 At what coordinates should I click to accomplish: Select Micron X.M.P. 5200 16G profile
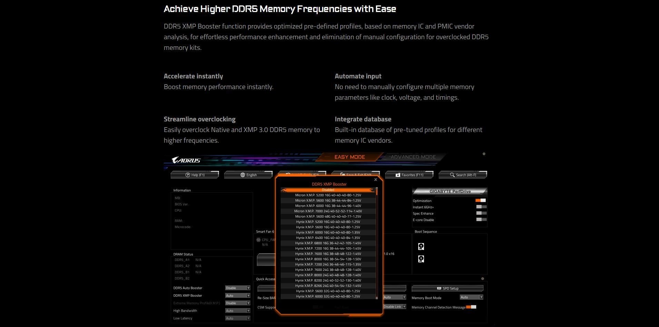(x=328, y=195)
